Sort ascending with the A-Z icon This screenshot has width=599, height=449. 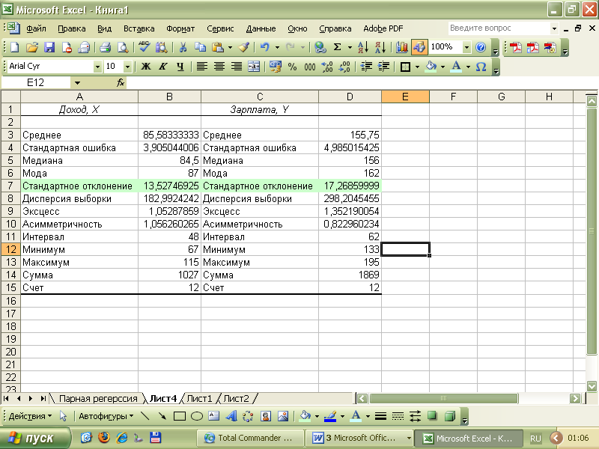[362, 47]
